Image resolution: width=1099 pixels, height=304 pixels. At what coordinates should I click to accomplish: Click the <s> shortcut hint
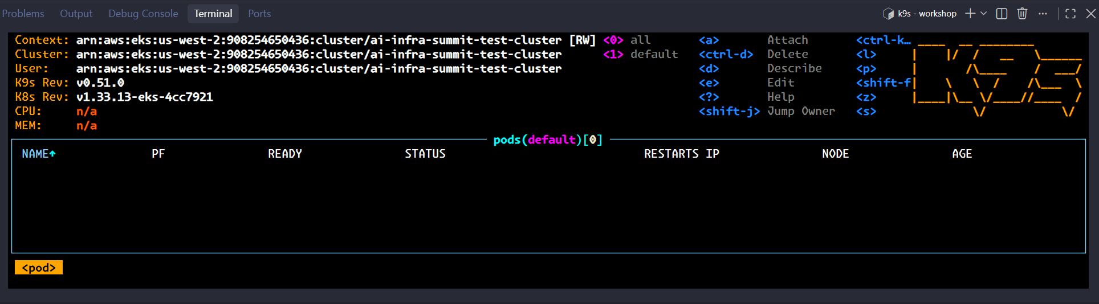[866, 111]
